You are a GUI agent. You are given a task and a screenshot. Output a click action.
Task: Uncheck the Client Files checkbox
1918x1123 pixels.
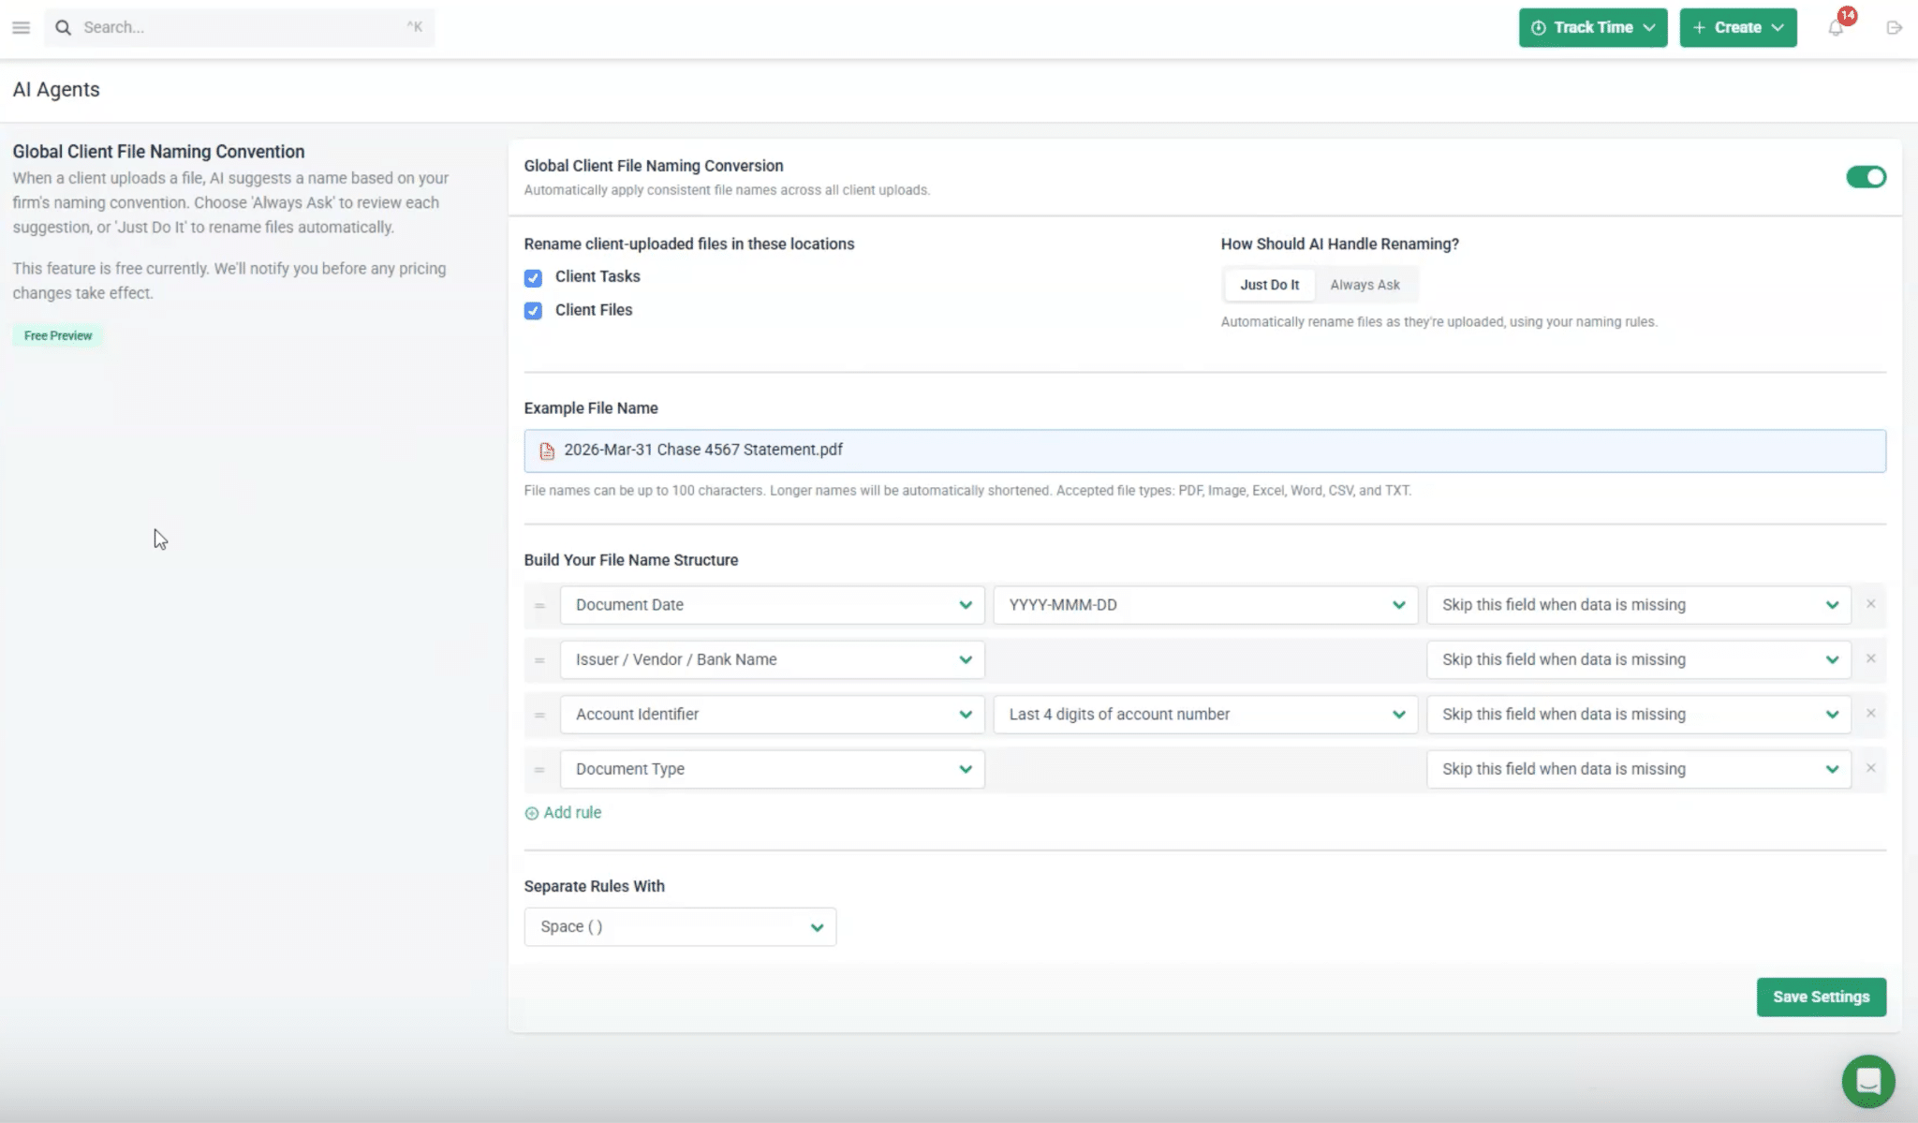point(533,311)
